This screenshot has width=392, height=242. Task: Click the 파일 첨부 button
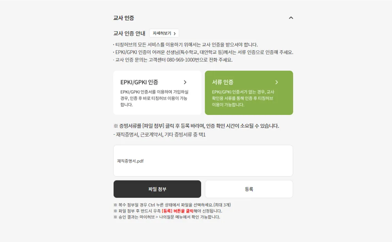point(157,189)
